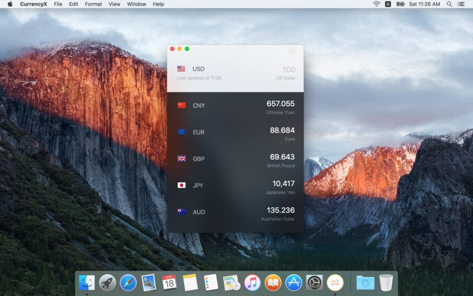Viewport: 473px width, 296px height.
Task: Open App Store from the dock
Action: (293, 283)
